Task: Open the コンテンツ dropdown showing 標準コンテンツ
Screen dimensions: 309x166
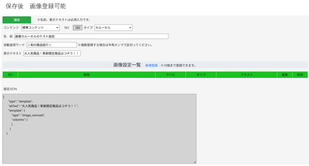Action: point(40,28)
